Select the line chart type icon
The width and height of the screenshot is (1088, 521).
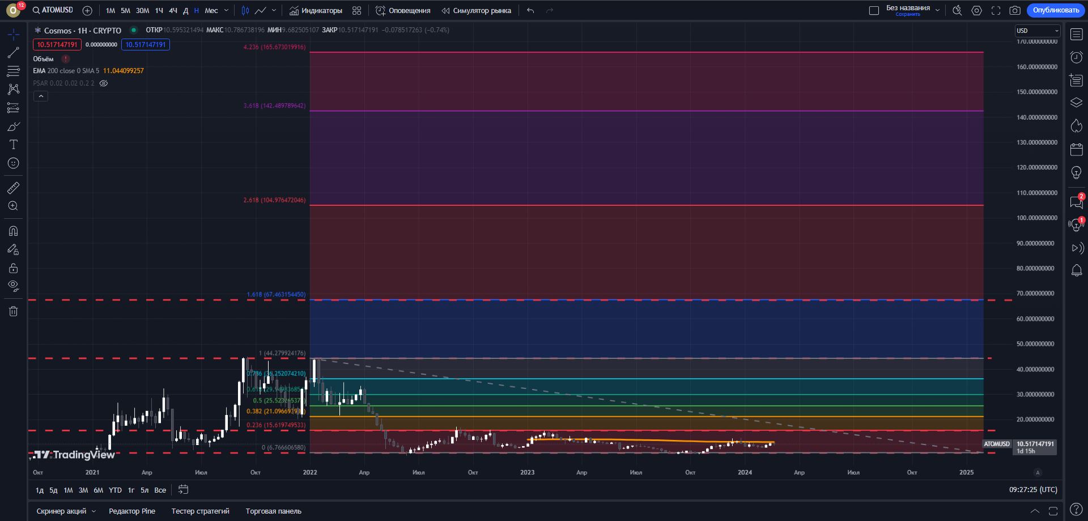[261, 10]
